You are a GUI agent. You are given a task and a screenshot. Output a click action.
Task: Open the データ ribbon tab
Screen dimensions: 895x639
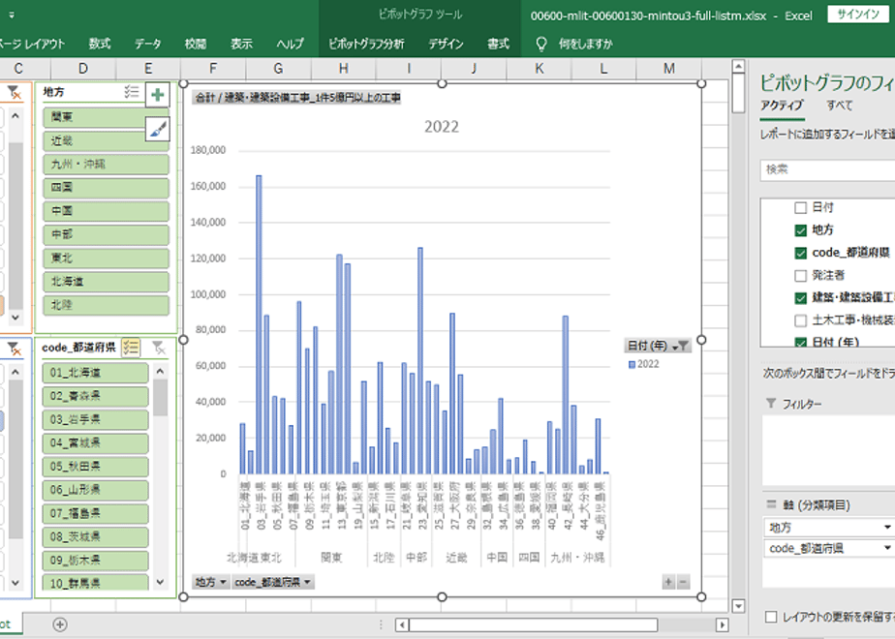click(148, 44)
